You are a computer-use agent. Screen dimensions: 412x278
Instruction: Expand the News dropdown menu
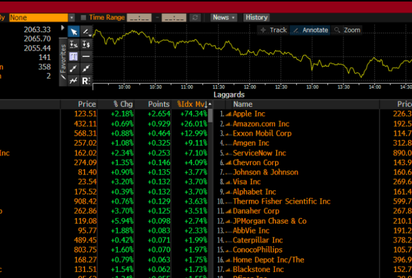click(224, 17)
